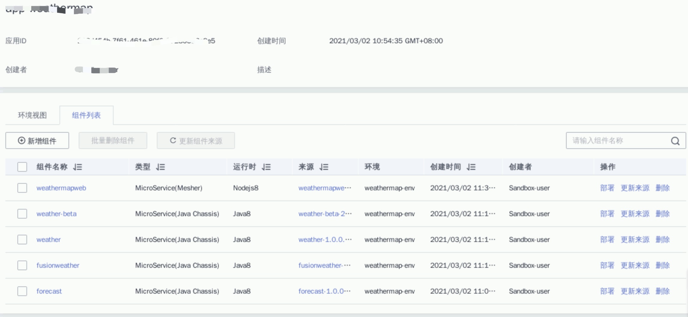
Task: Tick the forecast row checkbox
Action: [x=22, y=291]
